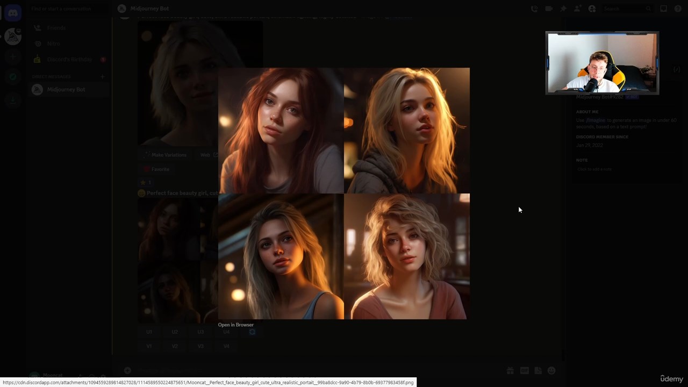Click Find or start a conversation box
The image size is (688, 387).
(68, 9)
